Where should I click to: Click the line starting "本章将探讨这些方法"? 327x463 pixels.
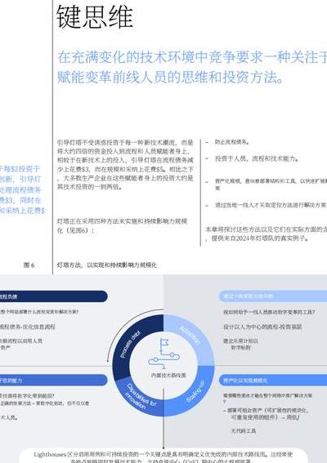266,229
